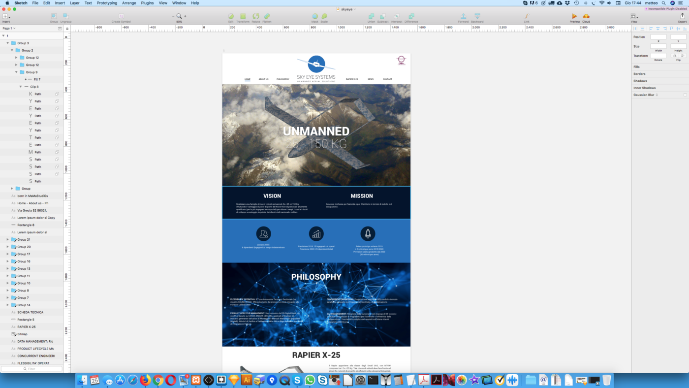
Task: Click the Subtract boolean icon
Action: 383,16
